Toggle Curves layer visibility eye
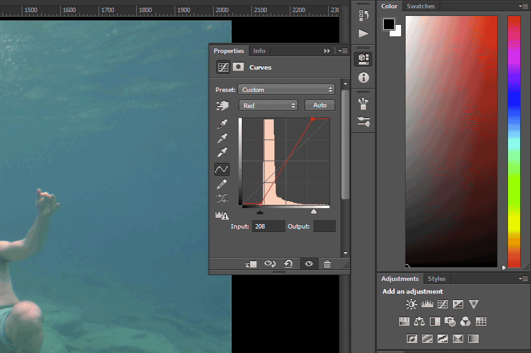 (x=309, y=264)
